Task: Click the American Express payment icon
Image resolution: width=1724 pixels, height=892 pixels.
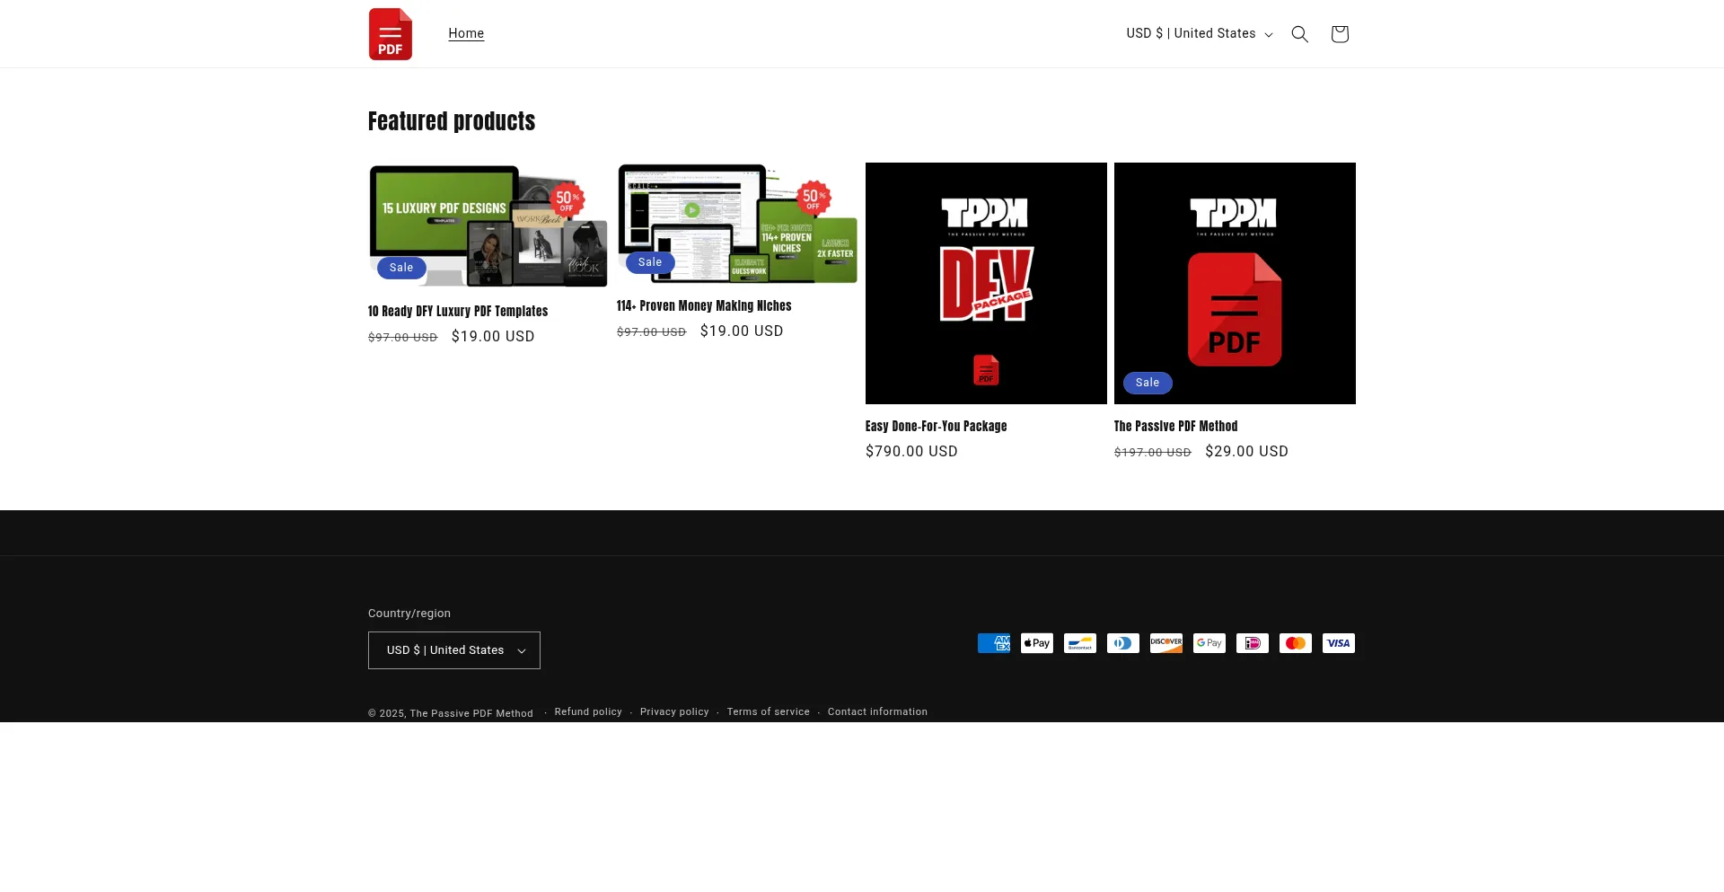Action: point(993,643)
